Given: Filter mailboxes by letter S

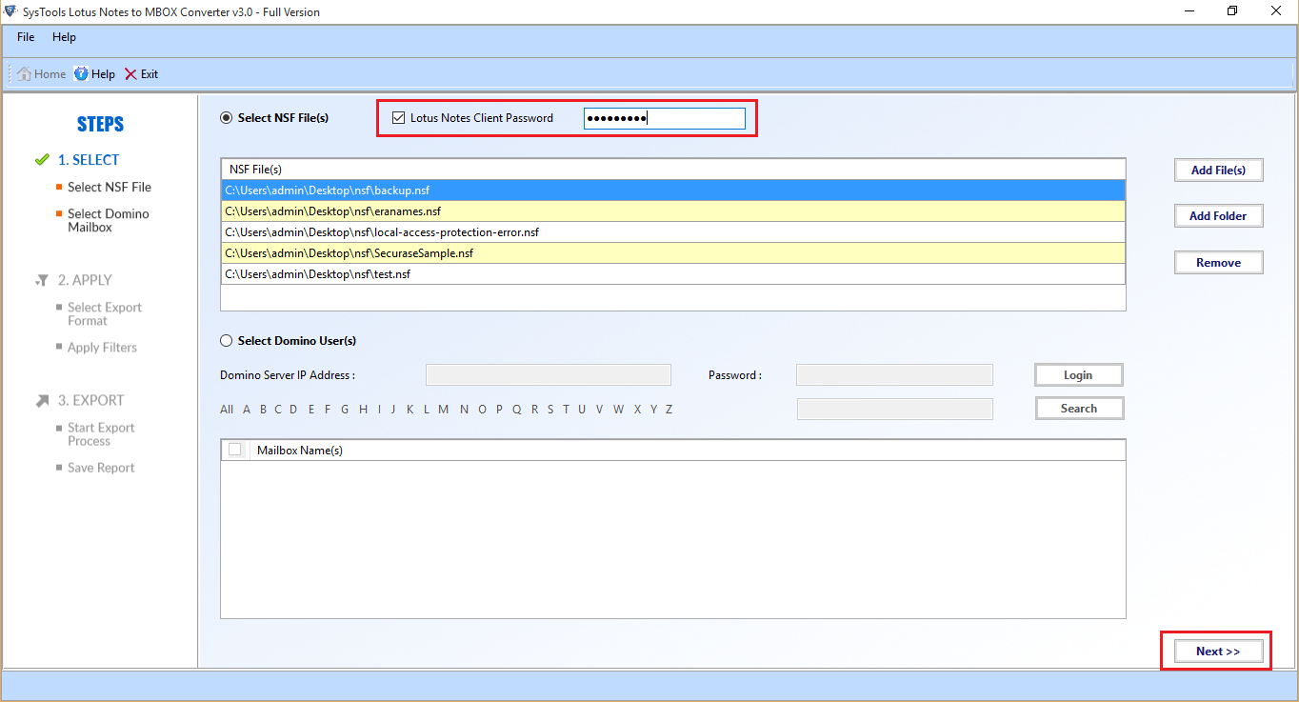Looking at the screenshot, I should 550,410.
